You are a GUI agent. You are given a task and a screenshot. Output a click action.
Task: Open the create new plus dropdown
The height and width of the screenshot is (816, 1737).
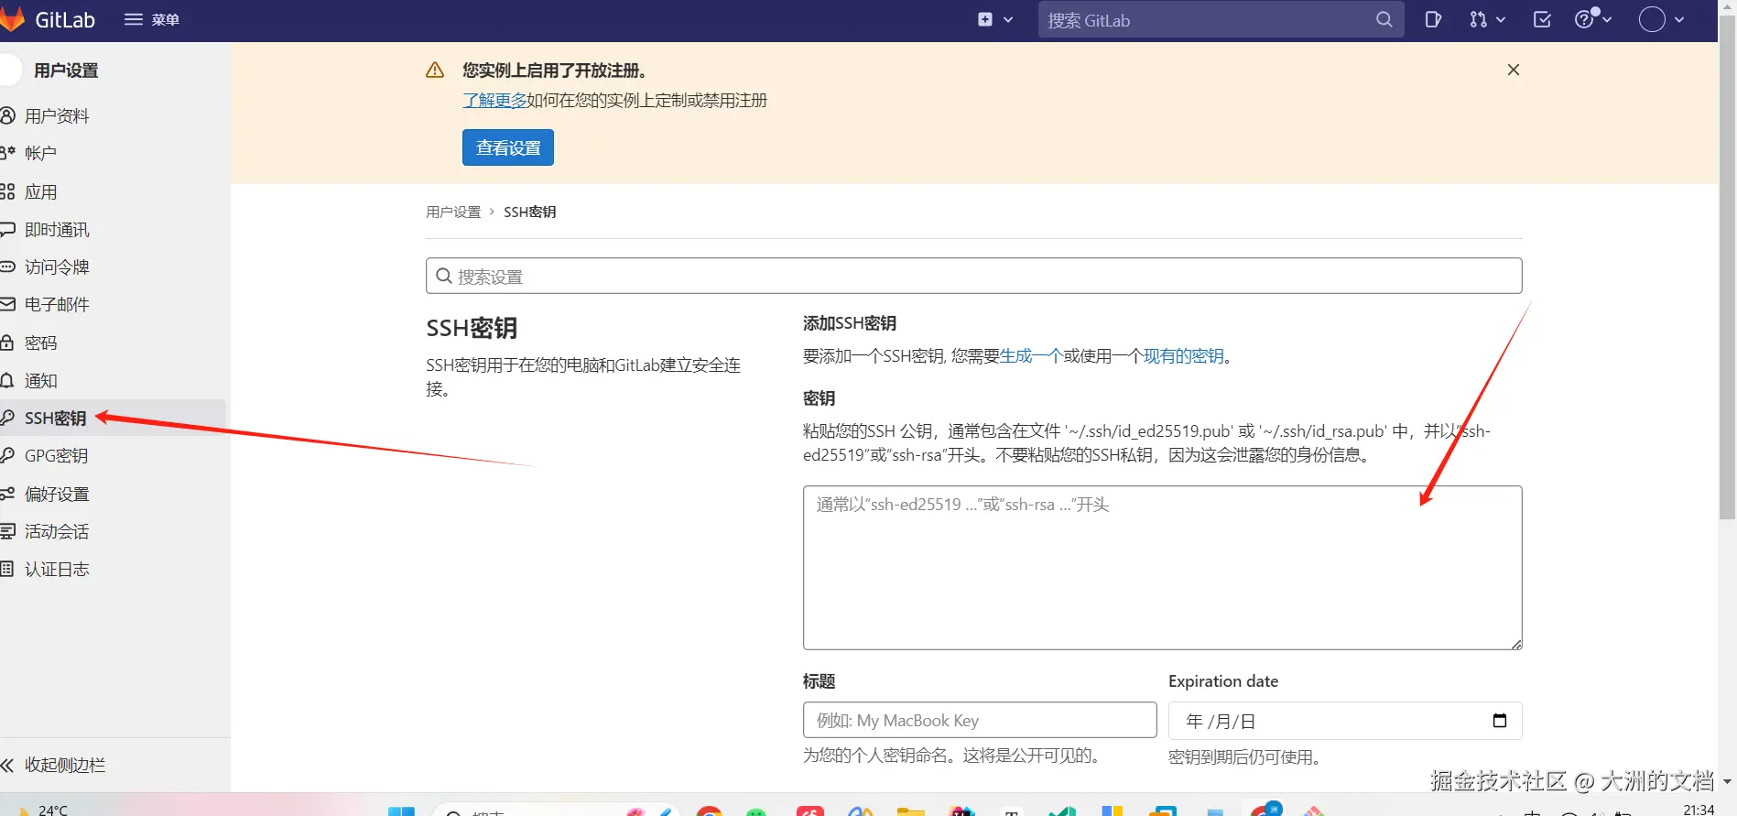pos(995,19)
